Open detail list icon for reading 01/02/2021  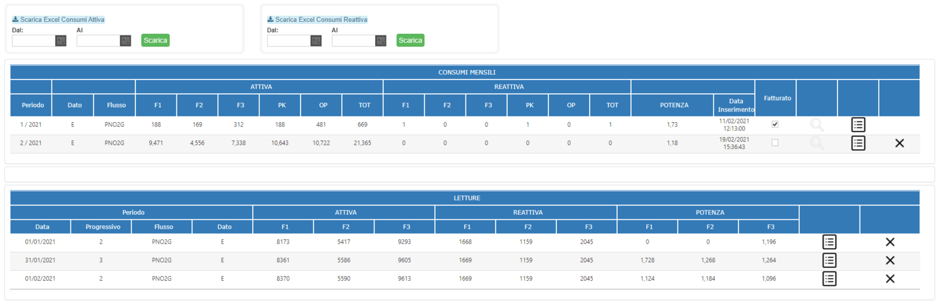click(829, 279)
